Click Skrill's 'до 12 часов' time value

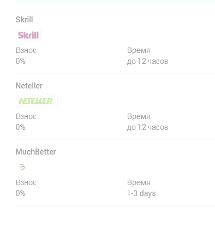click(147, 61)
